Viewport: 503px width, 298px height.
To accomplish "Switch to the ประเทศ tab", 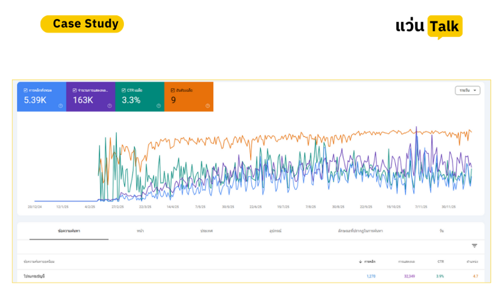I will pyautogui.click(x=207, y=231).
